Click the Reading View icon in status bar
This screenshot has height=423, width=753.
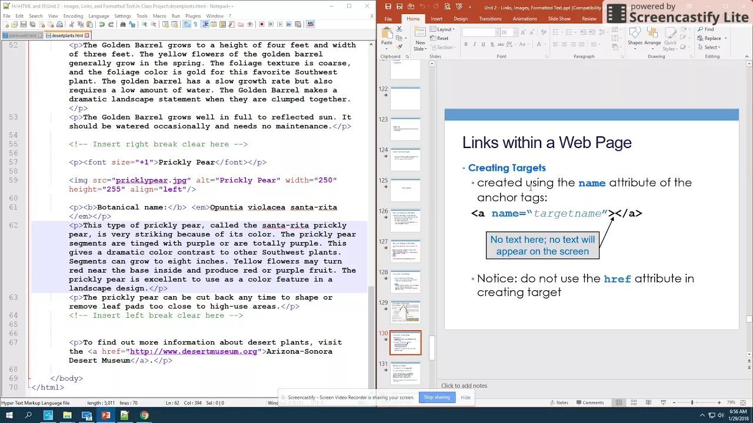pyautogui.click(x=648, y=402)
